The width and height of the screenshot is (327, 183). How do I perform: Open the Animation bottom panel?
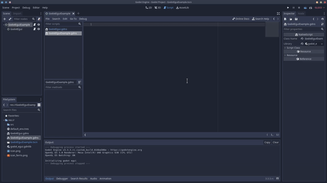105,178
